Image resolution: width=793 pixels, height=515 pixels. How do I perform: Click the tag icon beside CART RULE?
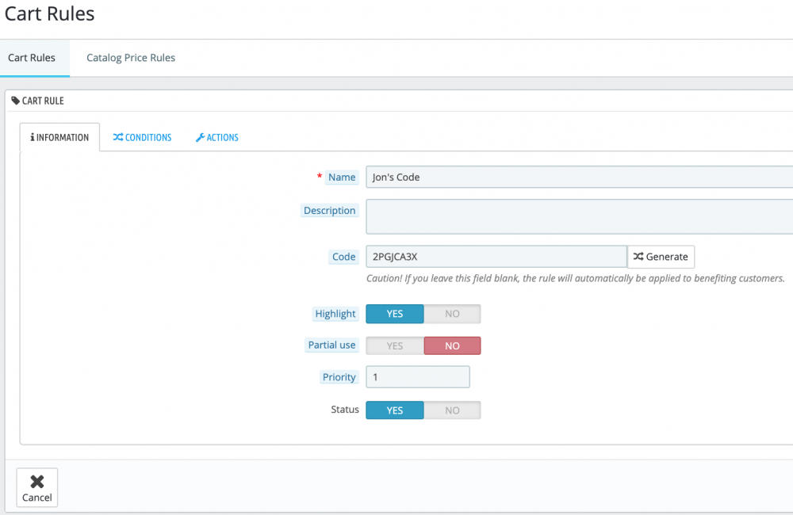pos(16,101)
